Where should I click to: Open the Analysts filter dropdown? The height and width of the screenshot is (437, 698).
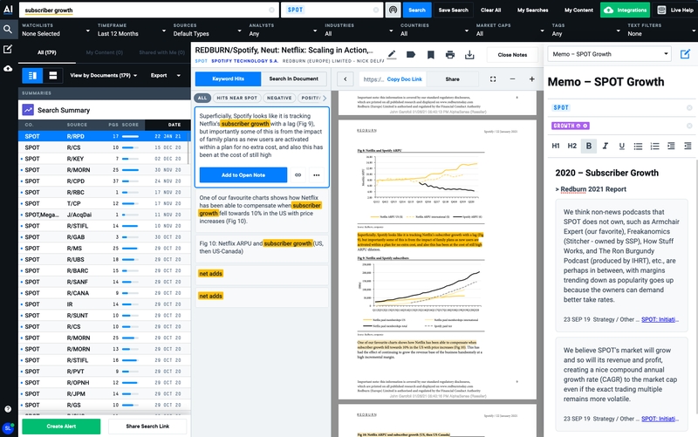(283, 30)
